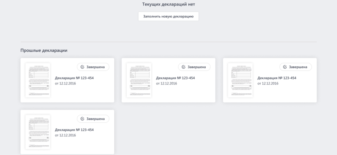Open document thumbnail in the bottom-row declaration
Image resolution: width=337 pixels, height=155 pixels.
(x=38, y=132)
